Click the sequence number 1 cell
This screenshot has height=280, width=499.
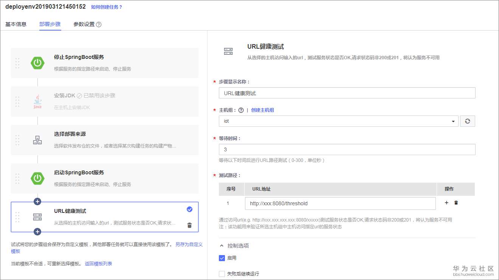pos(228,203)
